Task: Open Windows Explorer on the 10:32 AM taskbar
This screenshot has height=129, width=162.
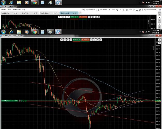Action: click(x=19, y=3)
